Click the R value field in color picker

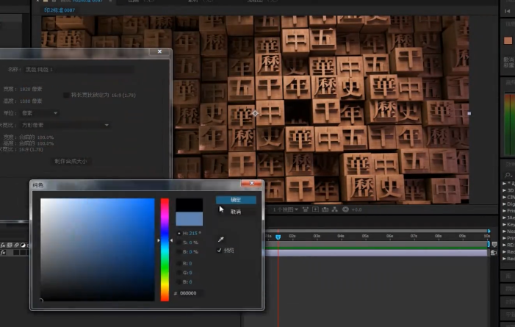pyautogui.click(x=190, y=263)
